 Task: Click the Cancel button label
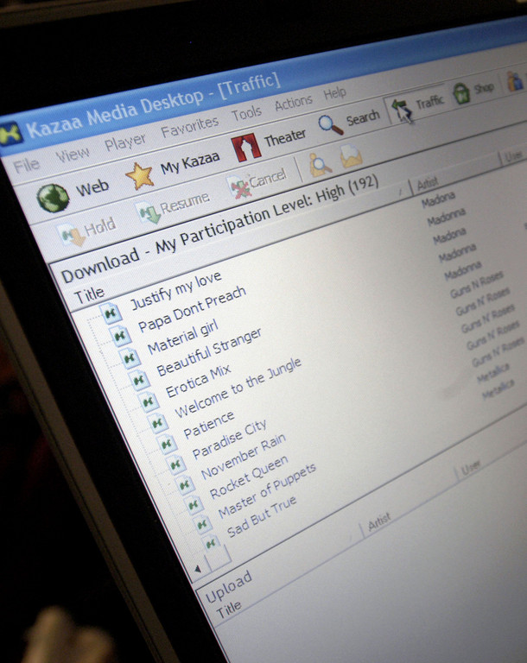coord(268,179)
